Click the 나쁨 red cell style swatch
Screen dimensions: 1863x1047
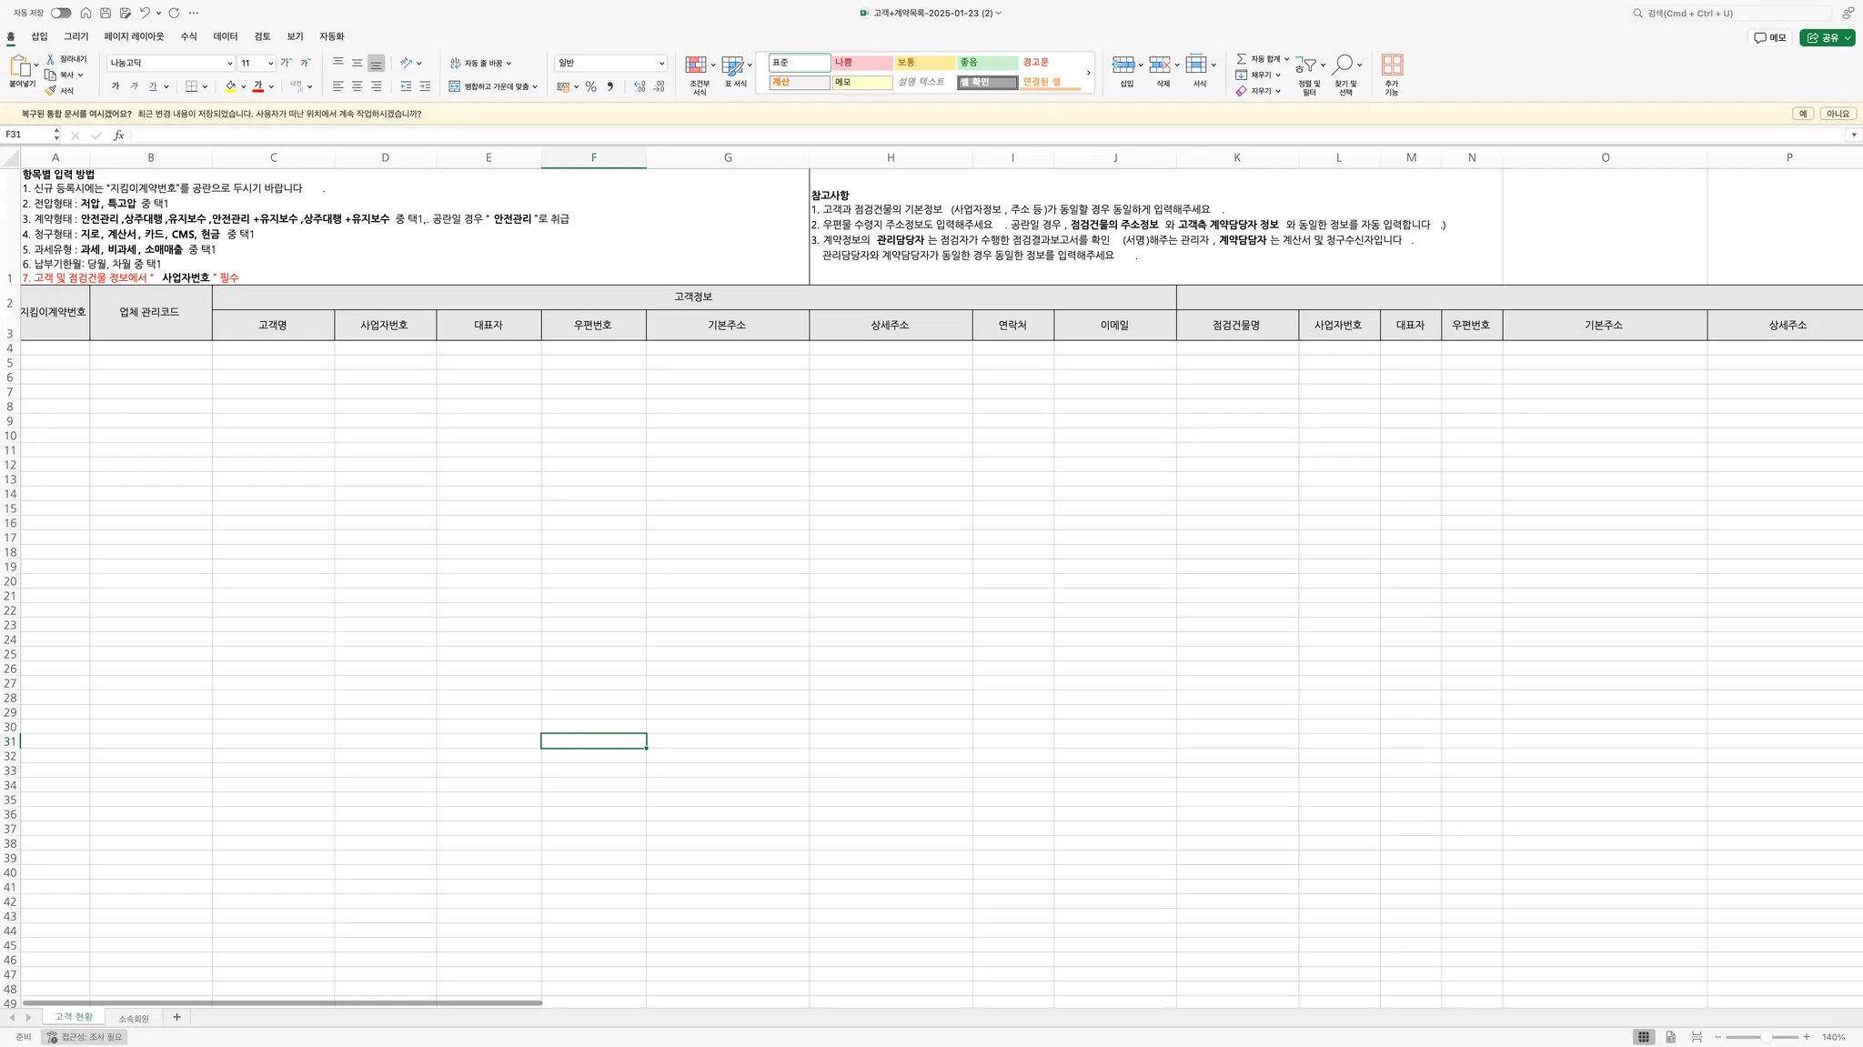[861, 63]
